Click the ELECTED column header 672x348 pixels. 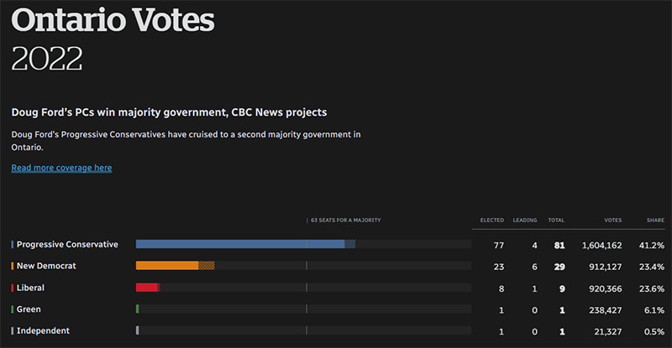pyautogui.click(x=491, y=220)
